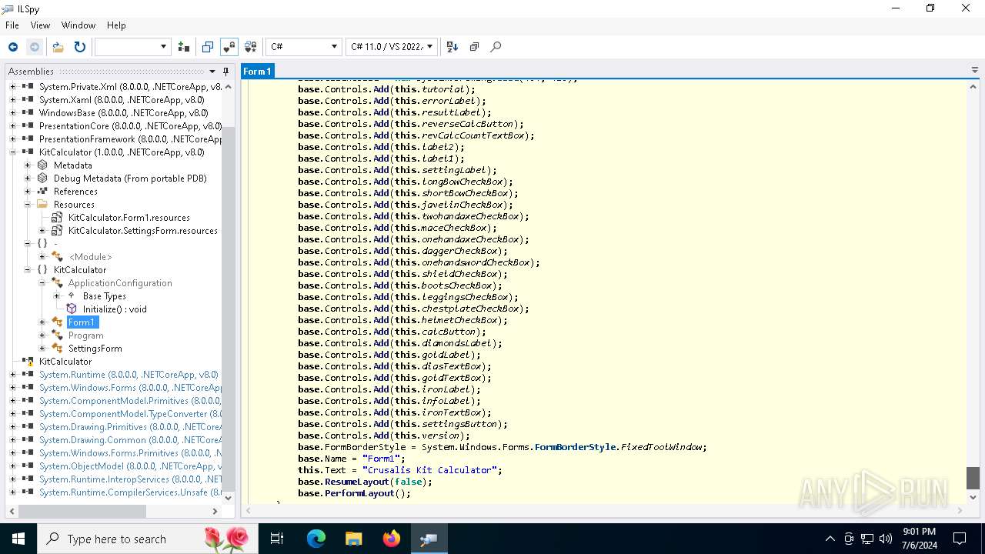
Task: Click the Resources folder icon
Action: (x=42, y=205)
